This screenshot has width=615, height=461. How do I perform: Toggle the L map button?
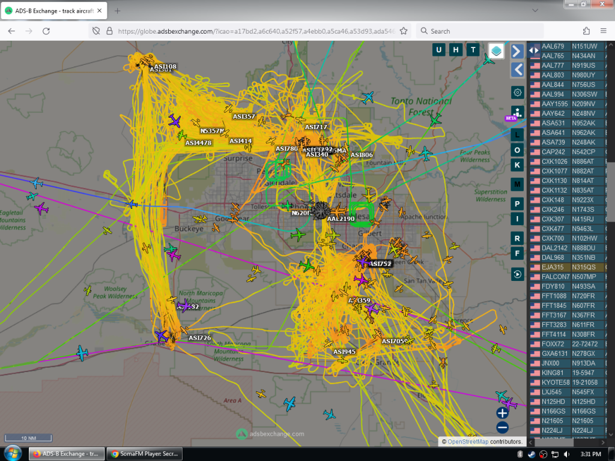pyautogui.click(x=517, y=135)
